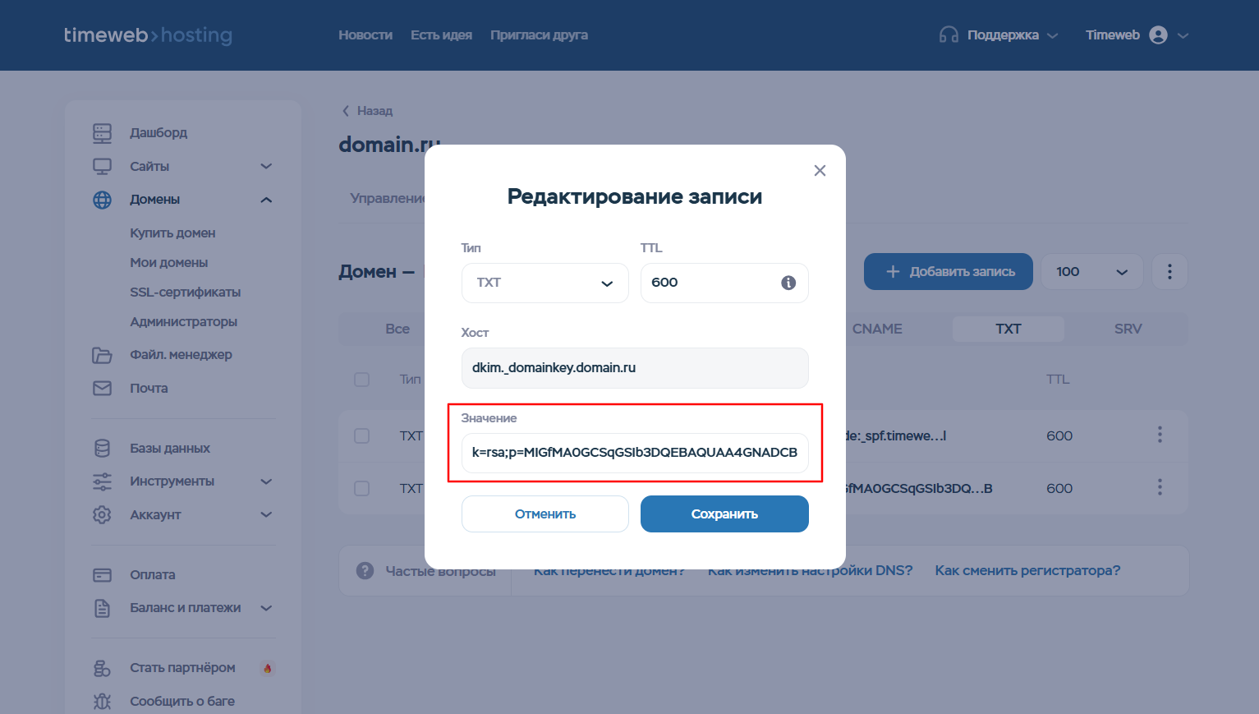Image resolution: width=1259 pixels, height=714 pixels.
Task: Click the Databases icon in the sidebar
Action: (x=102, y=448)
